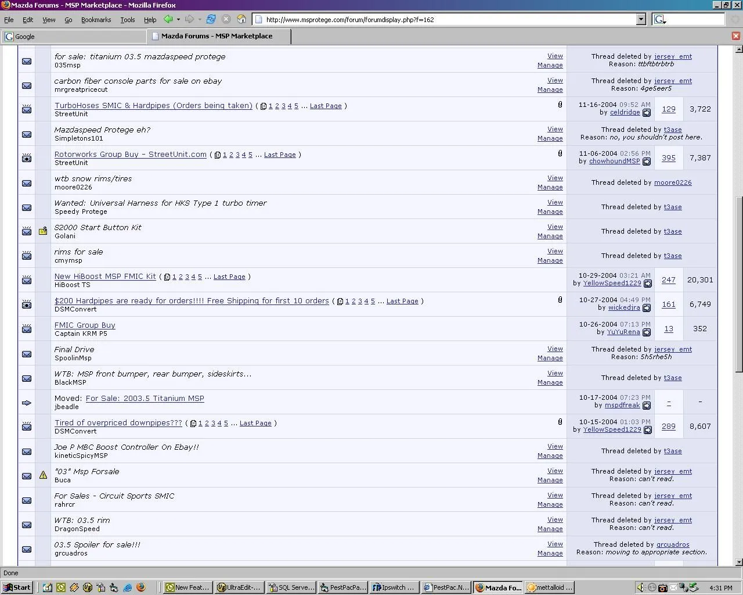Click username text DSMConvert under $200 Hardpipes
743x595 pixels.
coord(75,309)
